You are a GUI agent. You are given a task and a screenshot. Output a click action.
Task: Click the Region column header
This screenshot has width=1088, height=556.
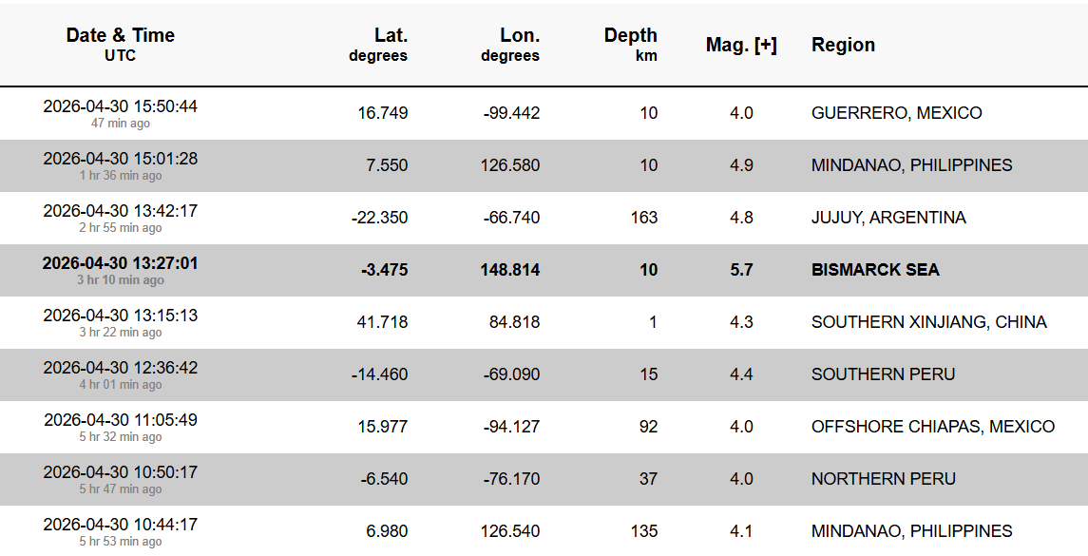(x=843, y=46)
